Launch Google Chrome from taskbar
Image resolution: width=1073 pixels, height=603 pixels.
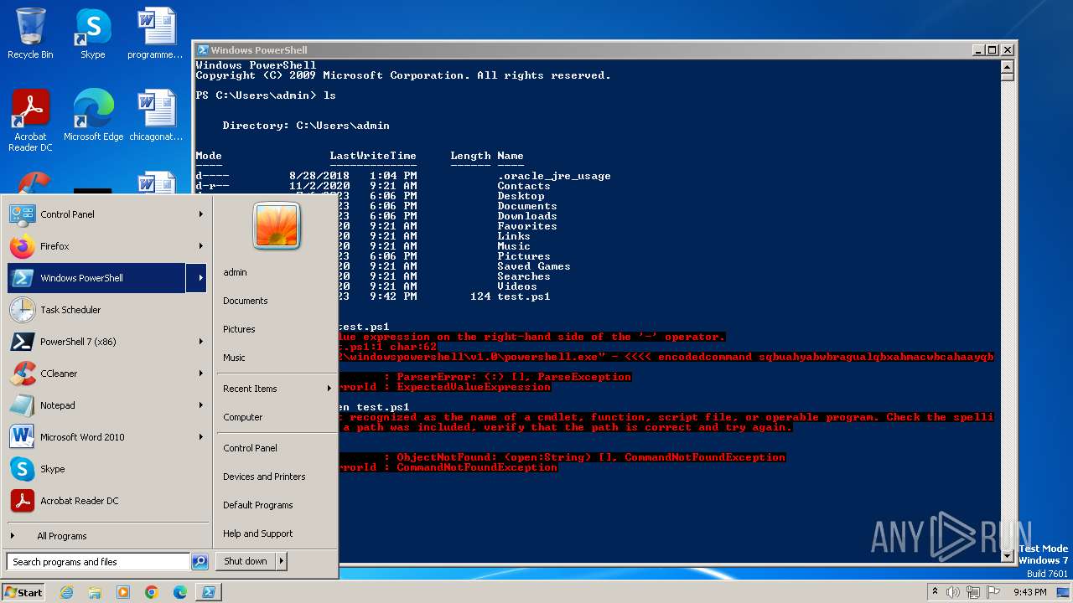152,592
